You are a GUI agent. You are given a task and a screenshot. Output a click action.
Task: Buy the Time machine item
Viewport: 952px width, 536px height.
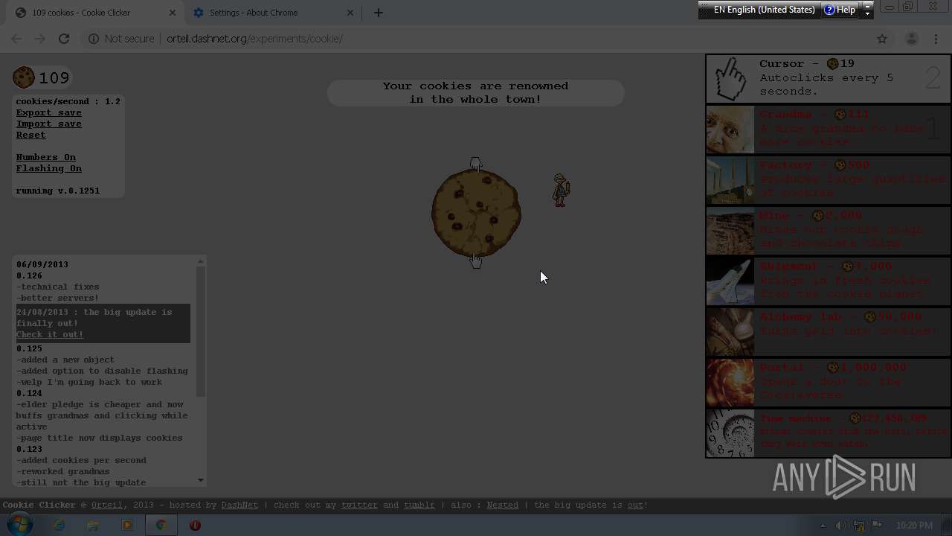coord(828,433)
